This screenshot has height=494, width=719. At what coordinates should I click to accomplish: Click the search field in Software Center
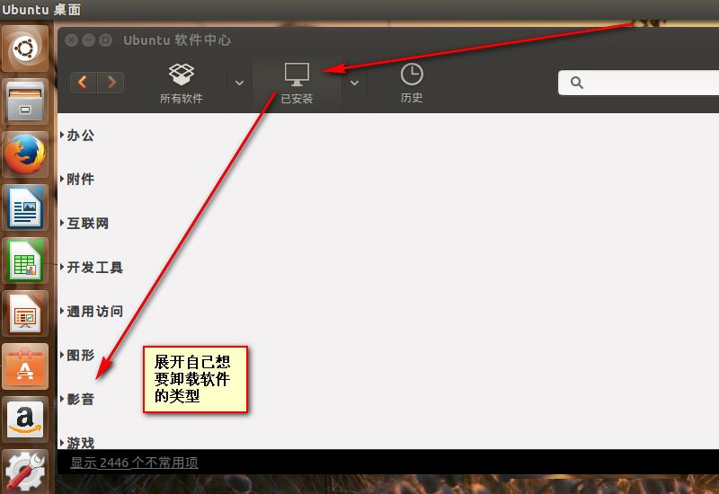click(638, 83)
